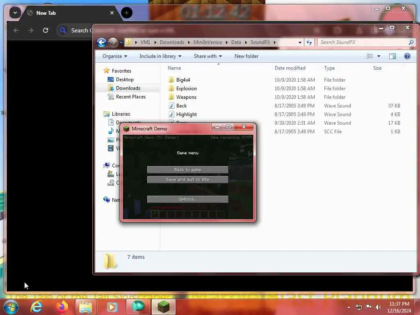Open Firefox from taskbar
Image resolution: width=420 pixels, height=315 pixels.
[x=62, y=307]
